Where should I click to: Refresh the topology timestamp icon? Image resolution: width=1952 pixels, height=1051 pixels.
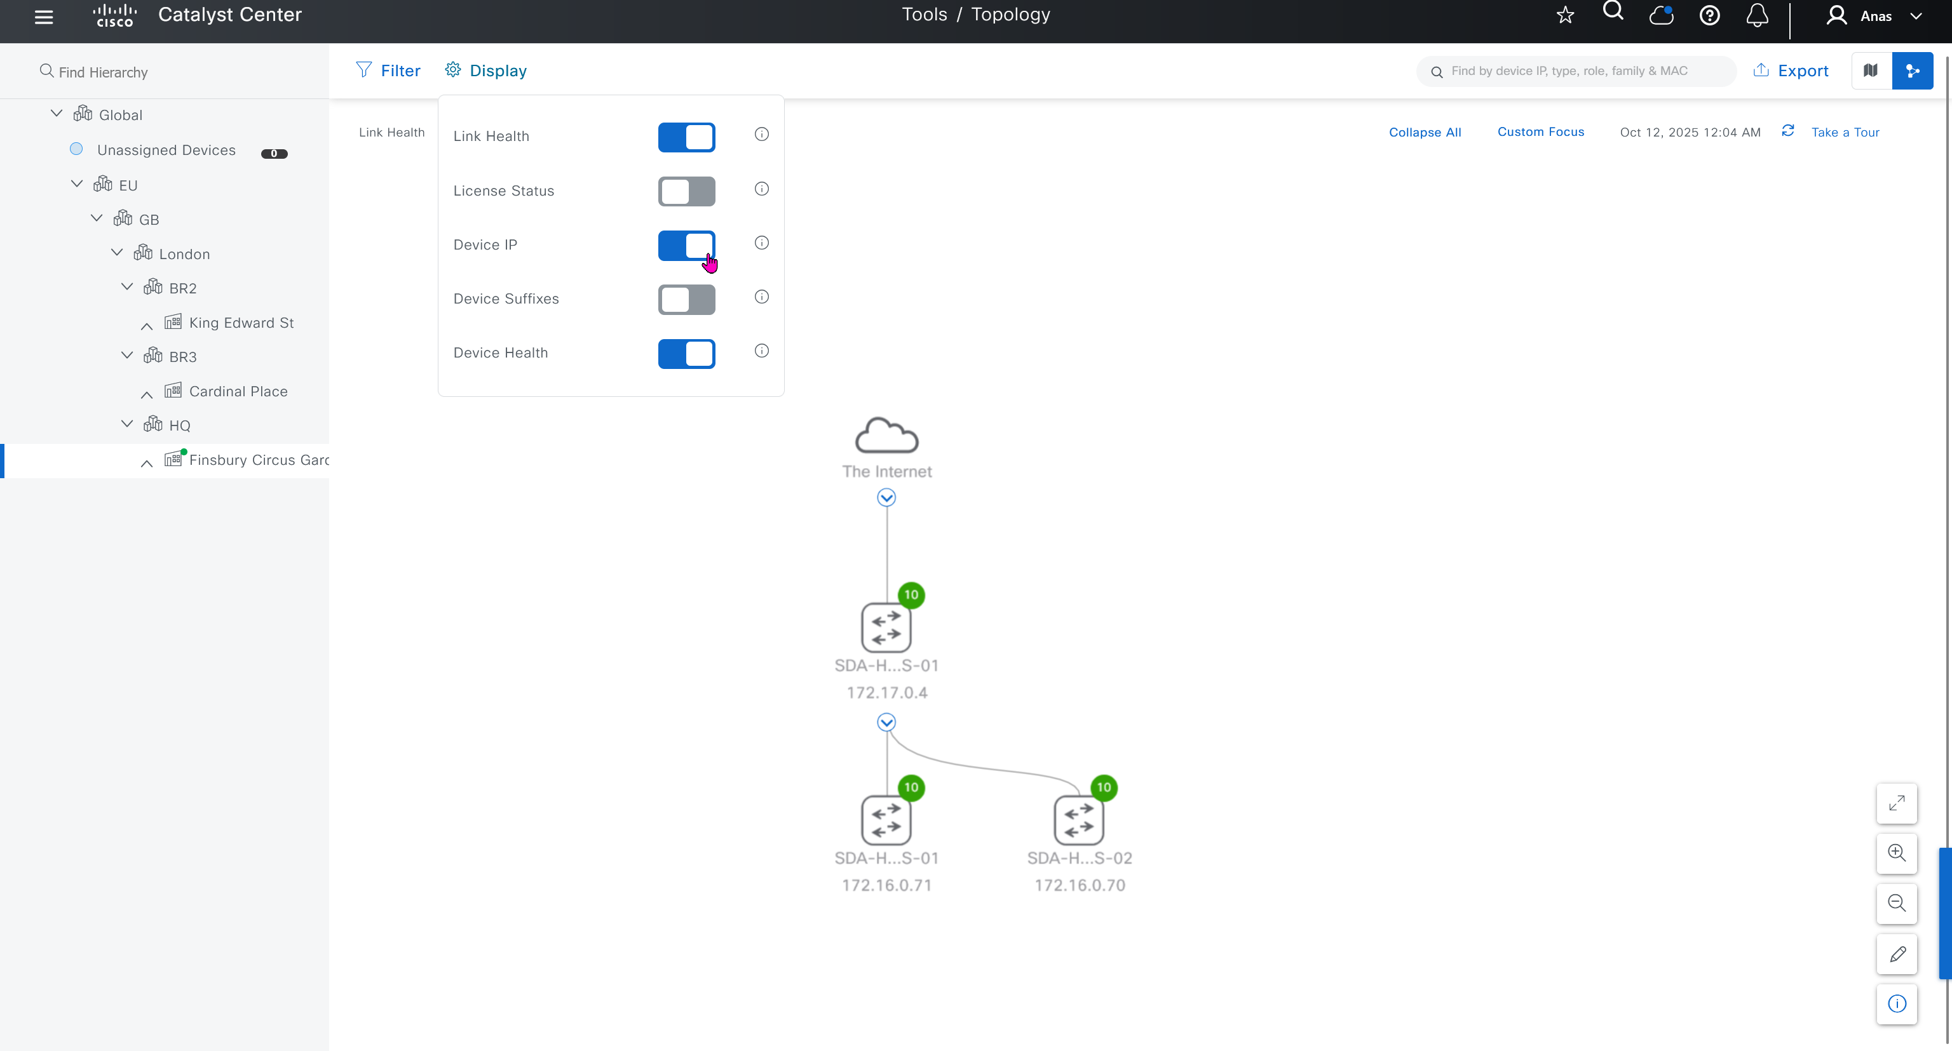1787,131
